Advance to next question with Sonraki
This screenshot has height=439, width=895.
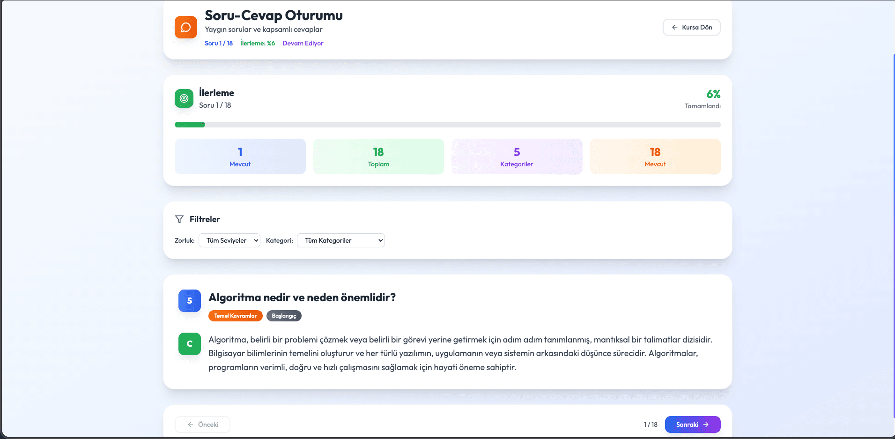point(692,424)
